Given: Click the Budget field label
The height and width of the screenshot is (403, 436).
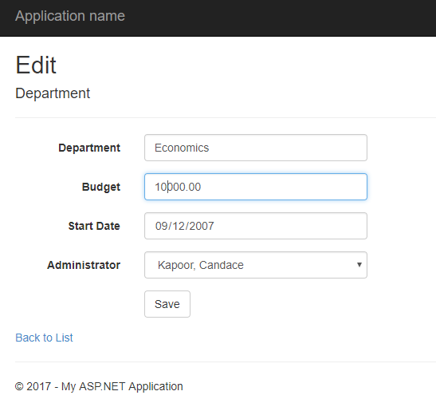Looking at the screenshot, I should coord(101,187).
